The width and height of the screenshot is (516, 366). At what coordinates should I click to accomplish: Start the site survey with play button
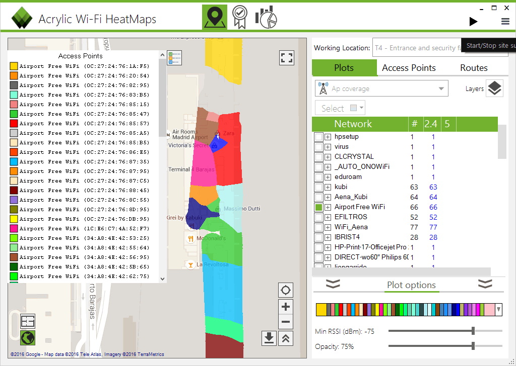point(473,22)
